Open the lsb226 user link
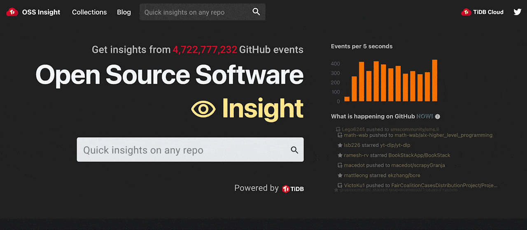This screenshot has width=527, height=230. (x=352, y=145)
